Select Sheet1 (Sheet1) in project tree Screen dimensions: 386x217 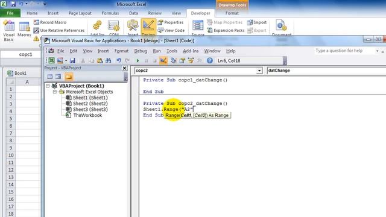(x=90, y=98)
